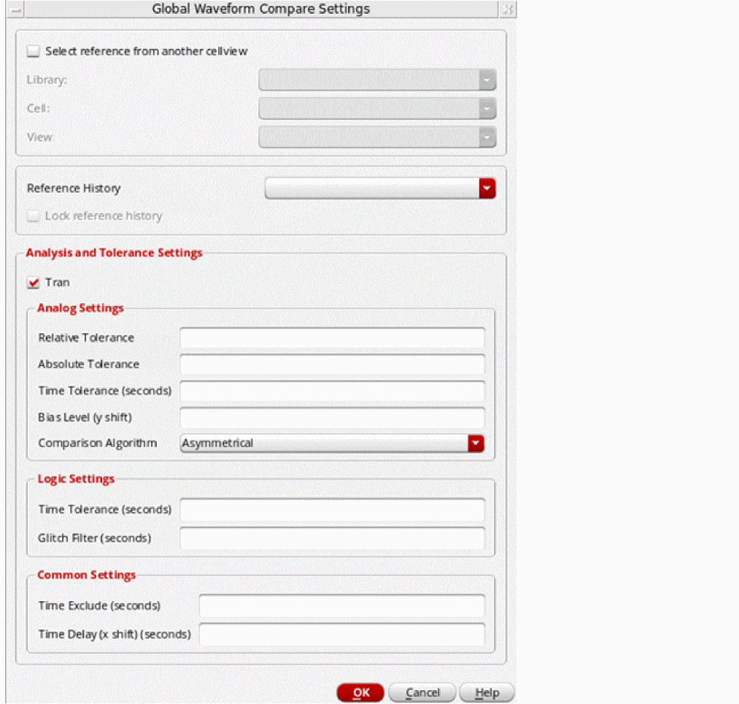This screenshot has width=739, height=704.
Task: Click the Logic Settings heading
Action: point(76,479)
